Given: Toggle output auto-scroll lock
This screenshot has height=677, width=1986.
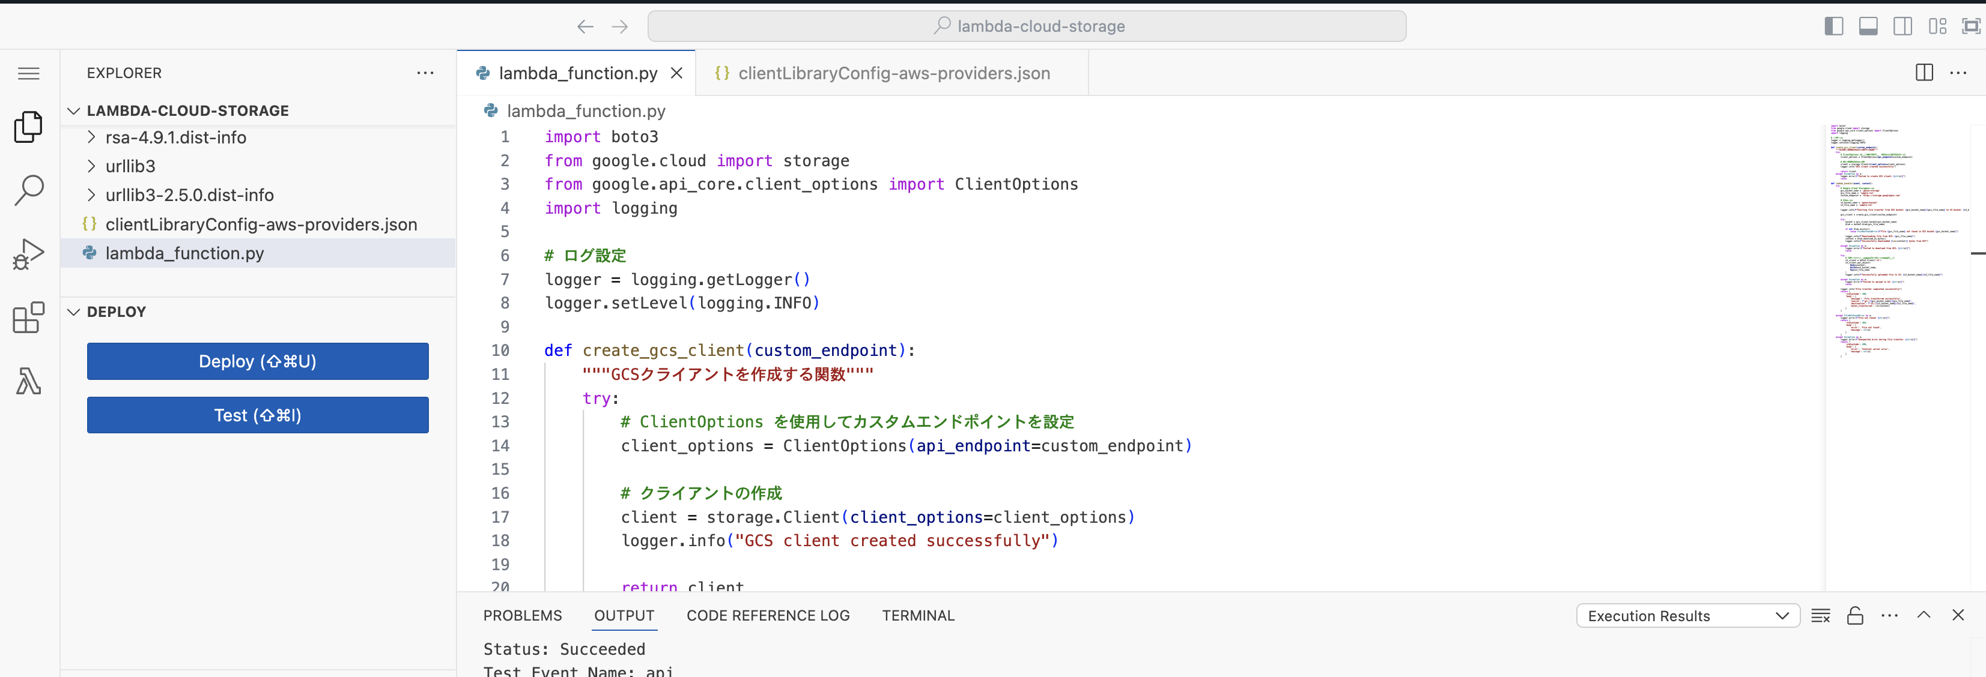Looking at the screenshot, I should [1855, 615].
